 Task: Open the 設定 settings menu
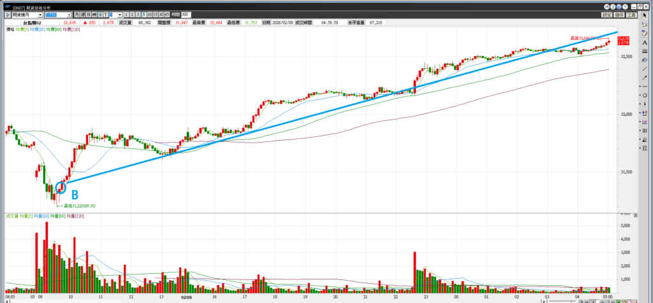point(606,14)
